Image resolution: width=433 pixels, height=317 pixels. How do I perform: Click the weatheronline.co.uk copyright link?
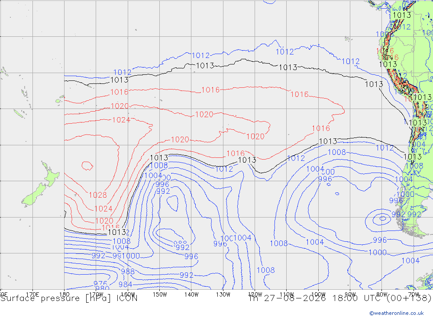pyautogui.click(x=396, y=313)
